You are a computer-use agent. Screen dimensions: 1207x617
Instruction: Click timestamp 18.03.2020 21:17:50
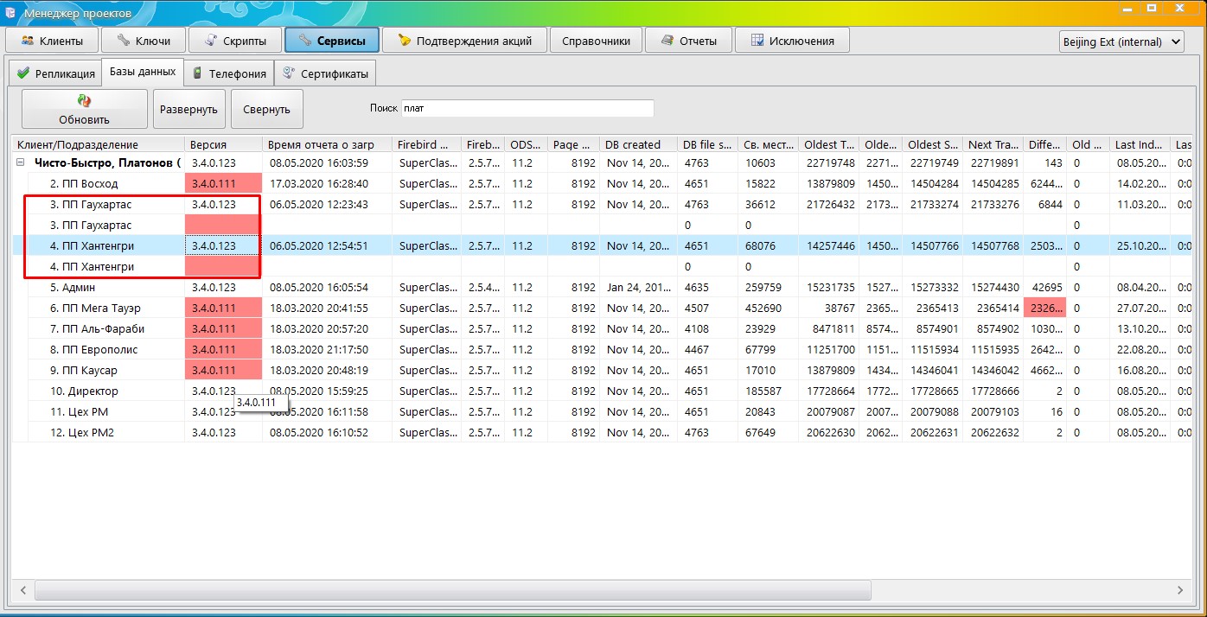tap(319, 350)
